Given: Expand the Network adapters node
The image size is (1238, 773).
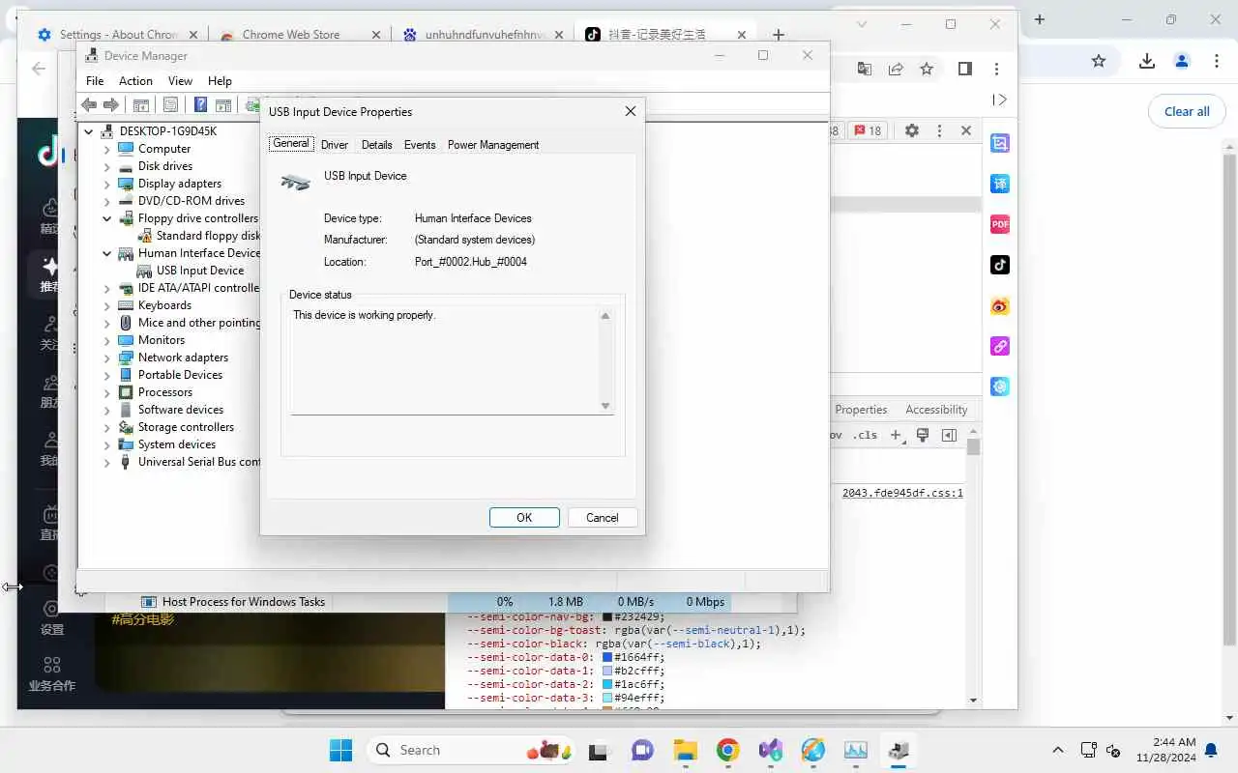Looking at the screenshot, I should 107,358.
